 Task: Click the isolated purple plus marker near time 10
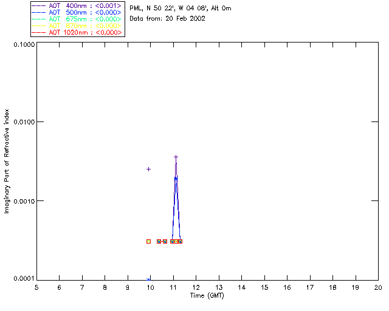(x=148, y=169)
